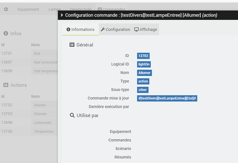Click the Utilisé par search icon

point(72,115)
